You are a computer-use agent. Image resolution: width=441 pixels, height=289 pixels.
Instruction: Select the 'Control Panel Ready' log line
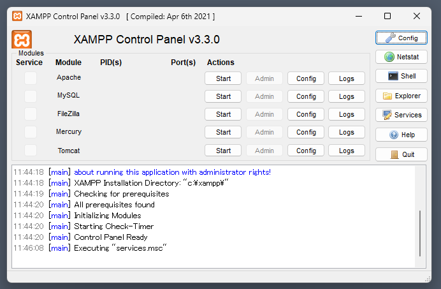pyautogui.click(x=80, y=237)
